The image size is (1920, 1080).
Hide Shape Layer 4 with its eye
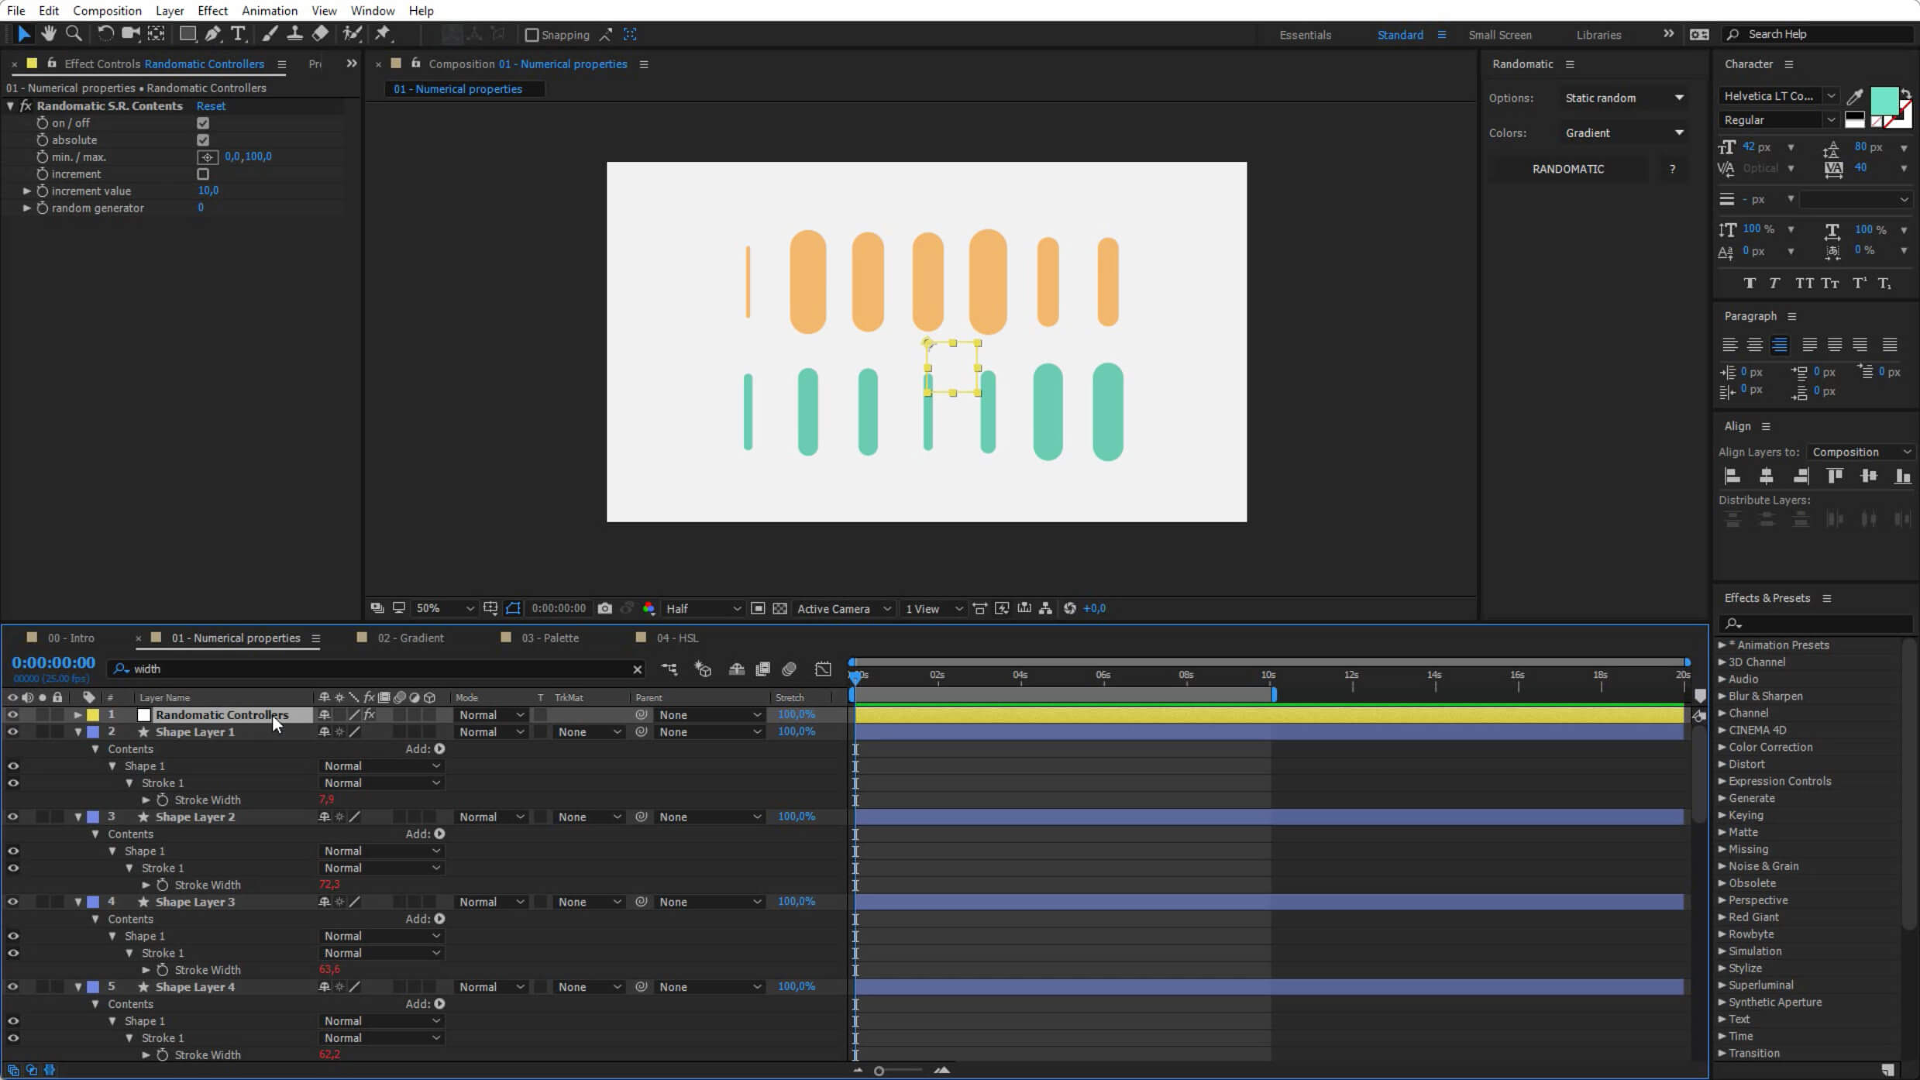[12, 988]
